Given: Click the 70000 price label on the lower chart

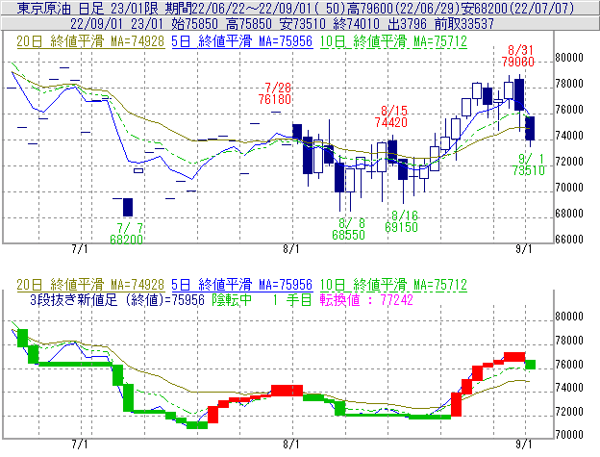Looking at the screenshot, I should click(x=569, y=435).
